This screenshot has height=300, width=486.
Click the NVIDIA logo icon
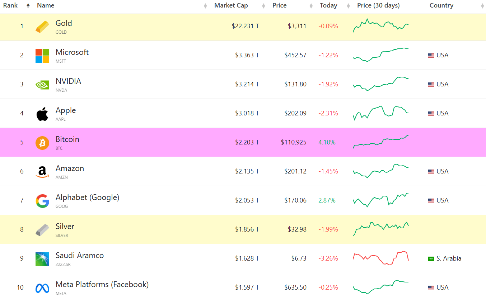[42, 85]
